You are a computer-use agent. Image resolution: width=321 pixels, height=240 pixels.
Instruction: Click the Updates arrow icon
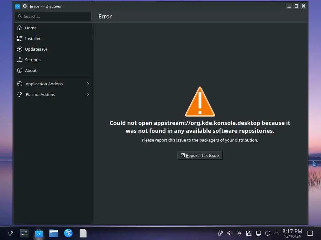coord(20,49)
